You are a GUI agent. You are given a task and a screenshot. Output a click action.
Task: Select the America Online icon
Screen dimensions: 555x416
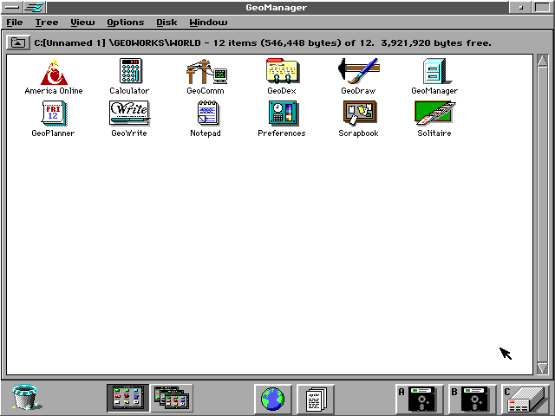click(x=54, y=72)
